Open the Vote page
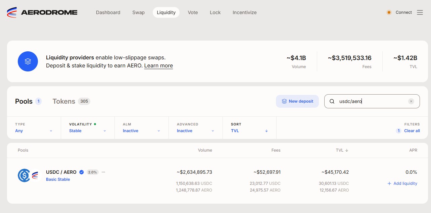This screenshot has height=213, width=431. [x=193, y=12]
